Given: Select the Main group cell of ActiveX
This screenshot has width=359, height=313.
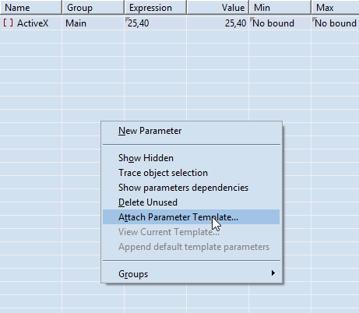Looking at the screenshot, I should [93, 23].
